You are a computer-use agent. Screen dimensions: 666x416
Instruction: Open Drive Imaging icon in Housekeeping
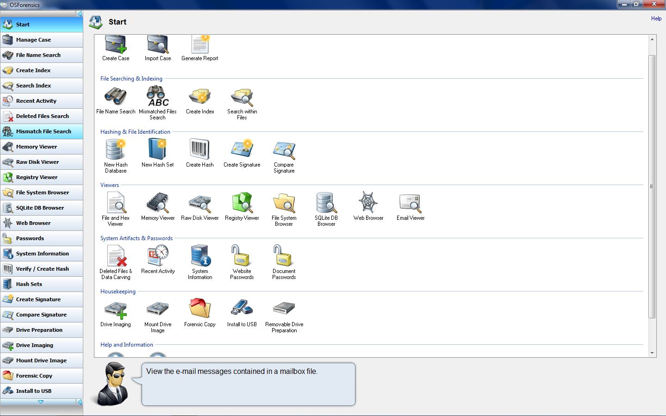(116, 309)
